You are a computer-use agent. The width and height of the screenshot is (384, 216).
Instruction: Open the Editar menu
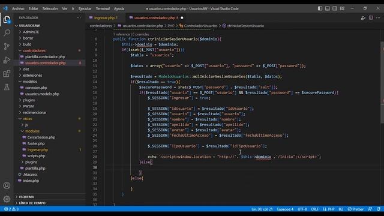click(x=34, y=8)
